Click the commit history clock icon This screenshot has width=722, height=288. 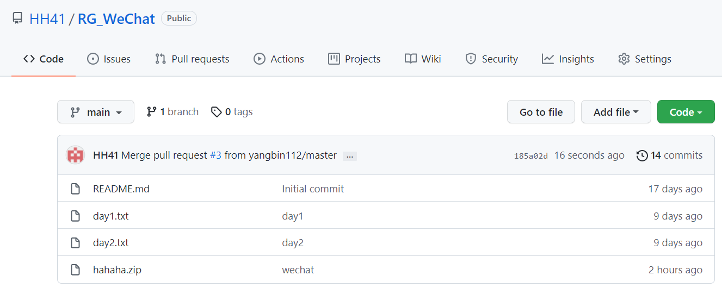point(642,155)
